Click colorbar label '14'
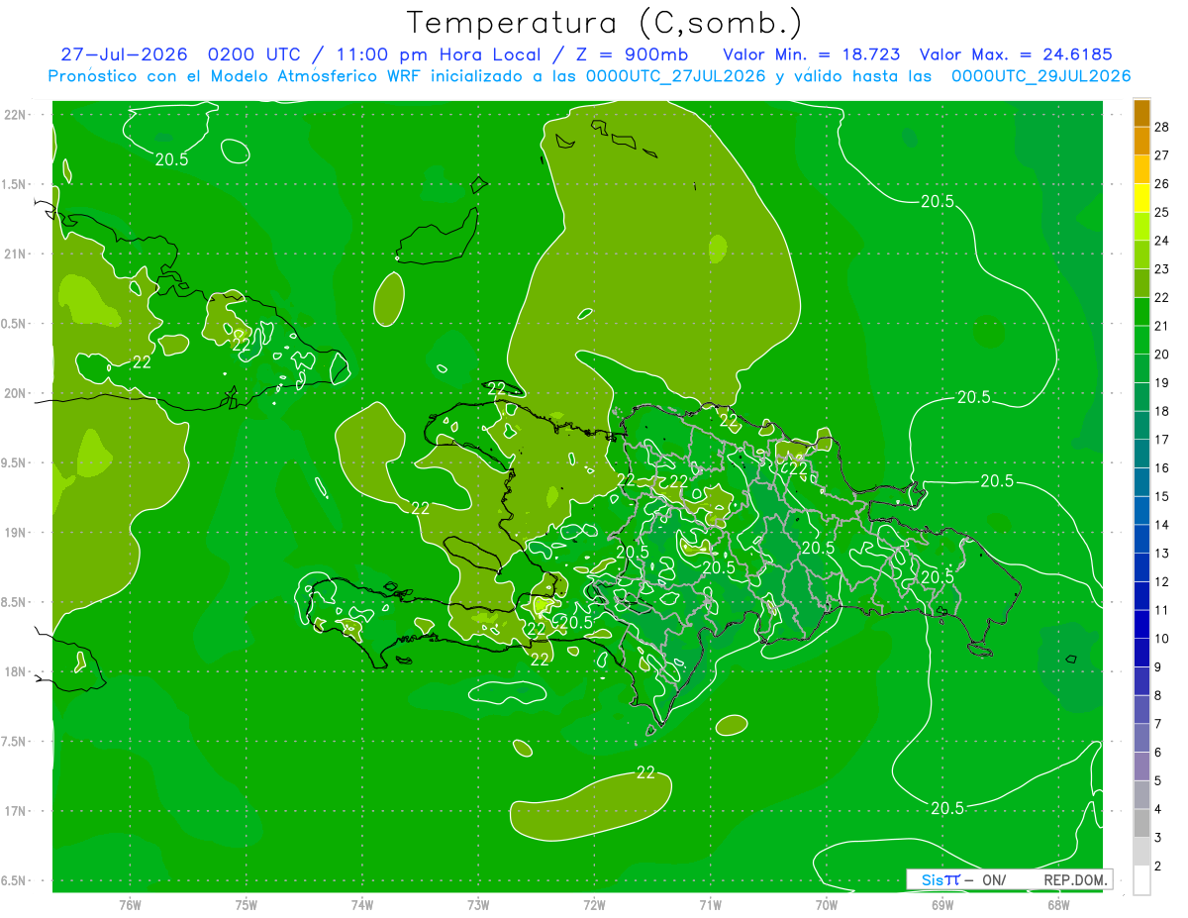Viewport: 1188px width, 918px height. point(1162,525)
